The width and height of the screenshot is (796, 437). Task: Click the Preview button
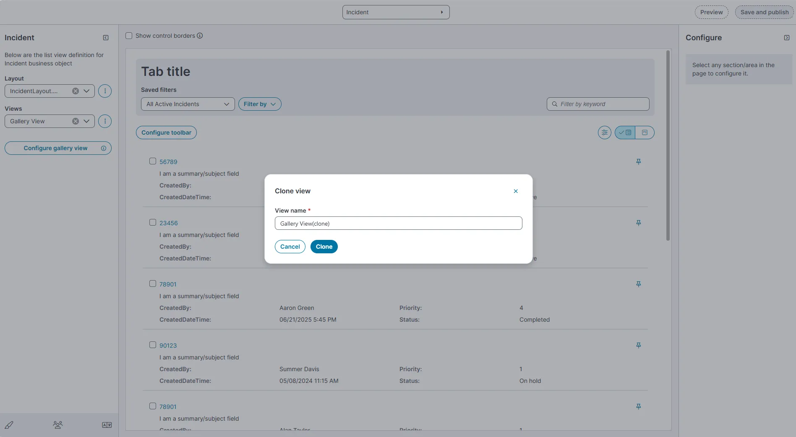click(711, 12)
